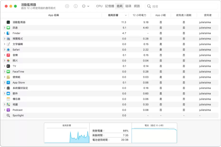Viewport: 221px width, 147px height.
Task: Select the FaceTime app icon
Action: coord(8,72)
